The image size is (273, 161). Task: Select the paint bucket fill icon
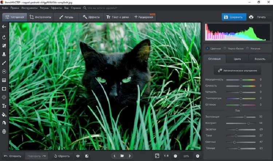pos(4,114)
